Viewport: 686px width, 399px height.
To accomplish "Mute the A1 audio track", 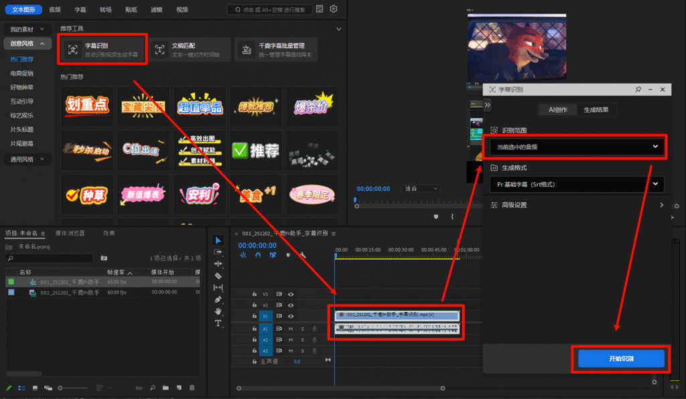I will (291, 329).
